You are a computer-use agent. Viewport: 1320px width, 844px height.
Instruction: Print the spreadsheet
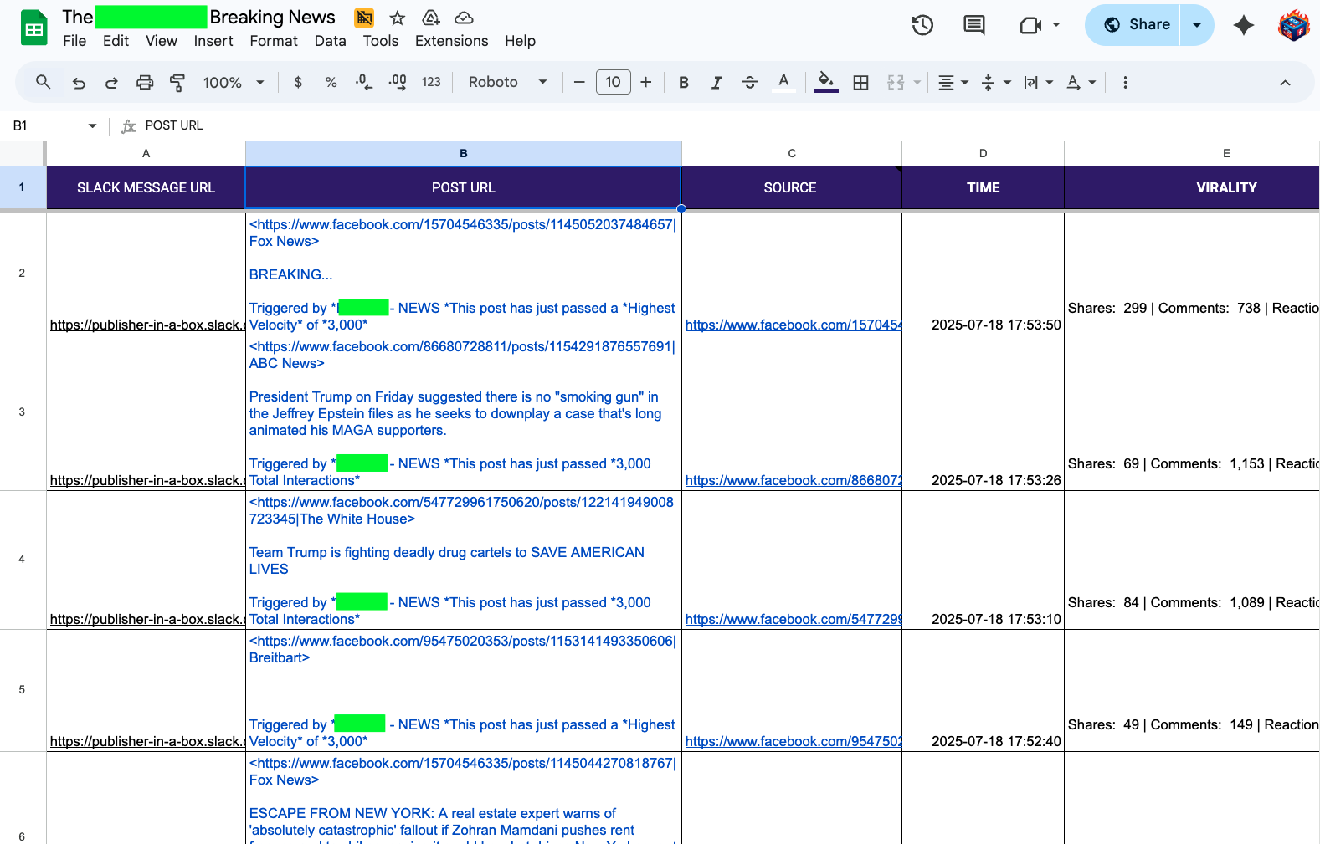click(x=145, y=82)
